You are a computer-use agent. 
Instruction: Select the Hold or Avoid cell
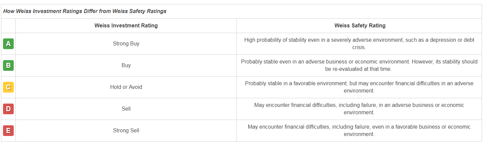126,87
